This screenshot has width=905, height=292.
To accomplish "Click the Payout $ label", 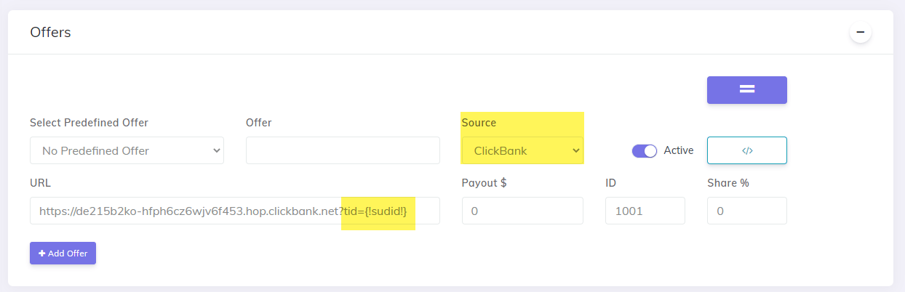I will [485, 183].
